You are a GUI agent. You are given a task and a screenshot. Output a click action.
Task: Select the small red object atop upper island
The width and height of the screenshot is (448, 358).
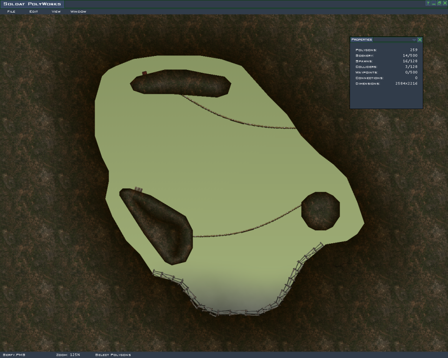[x=145, y=73]
